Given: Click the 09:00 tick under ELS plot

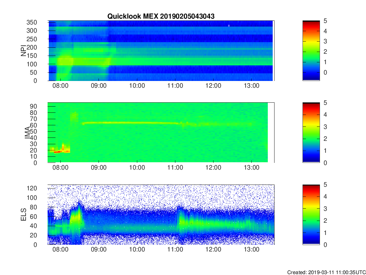Looking at the screenshot, I should [x=99, y=250].
